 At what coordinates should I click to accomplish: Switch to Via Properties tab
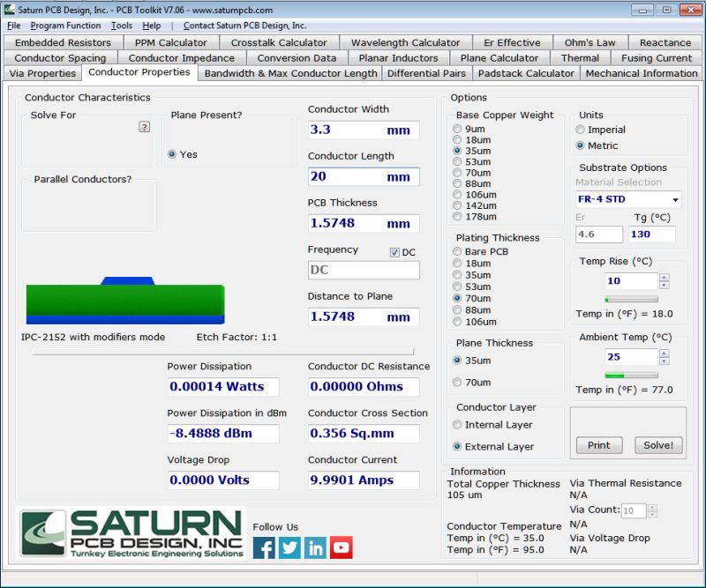(42, 73)
